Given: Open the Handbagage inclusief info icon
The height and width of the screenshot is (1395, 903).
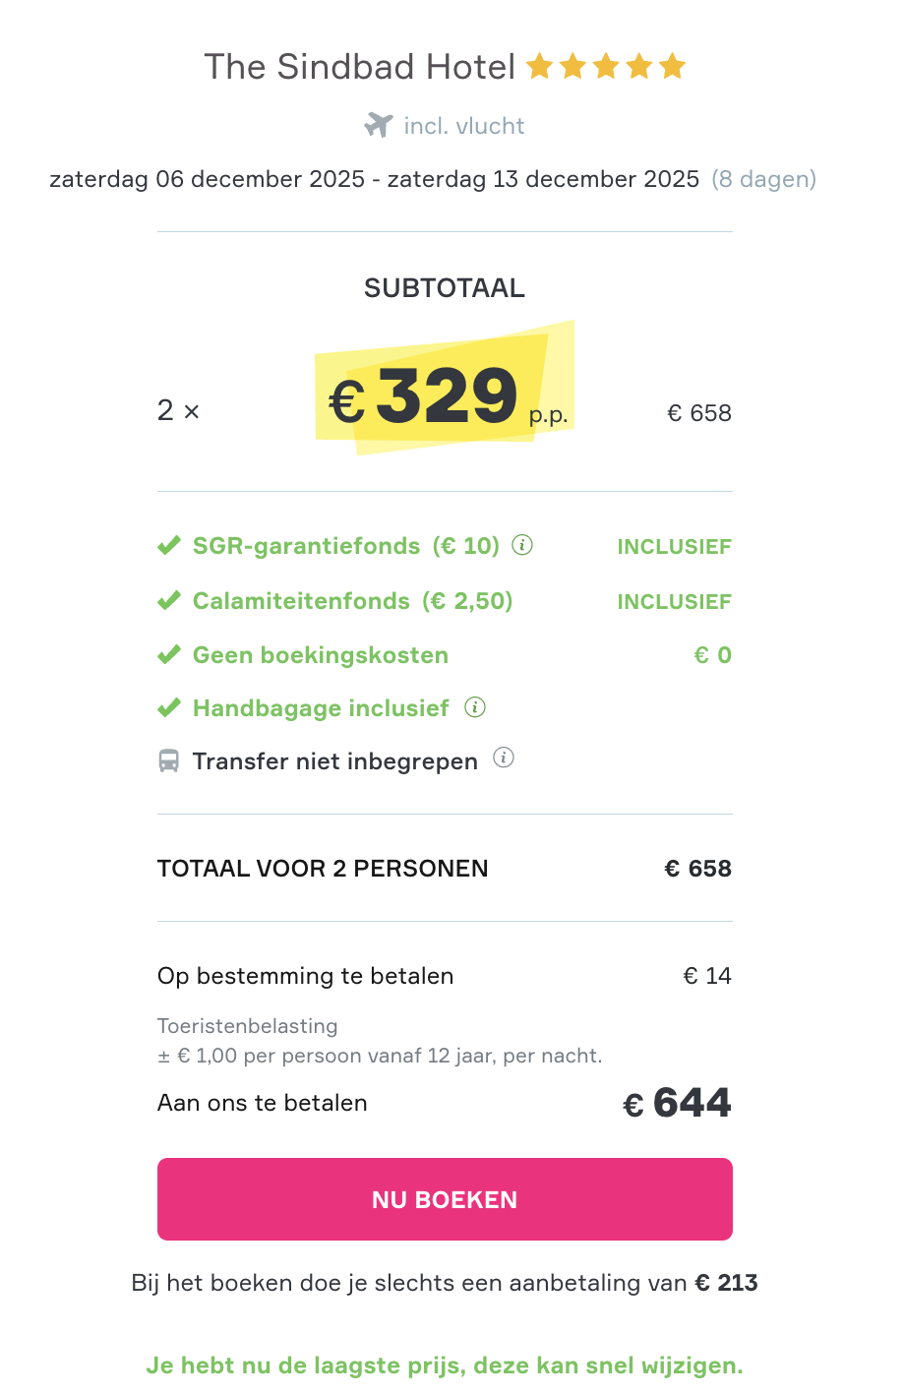Looking at the screenshot, I should pyautogui.click(x=475, y=707).
